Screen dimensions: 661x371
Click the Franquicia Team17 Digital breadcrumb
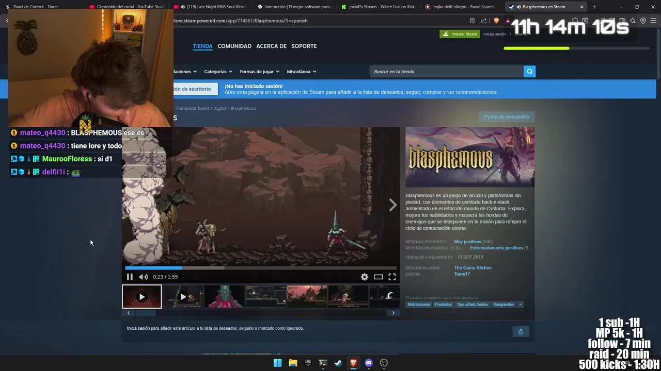coord(201,108)
